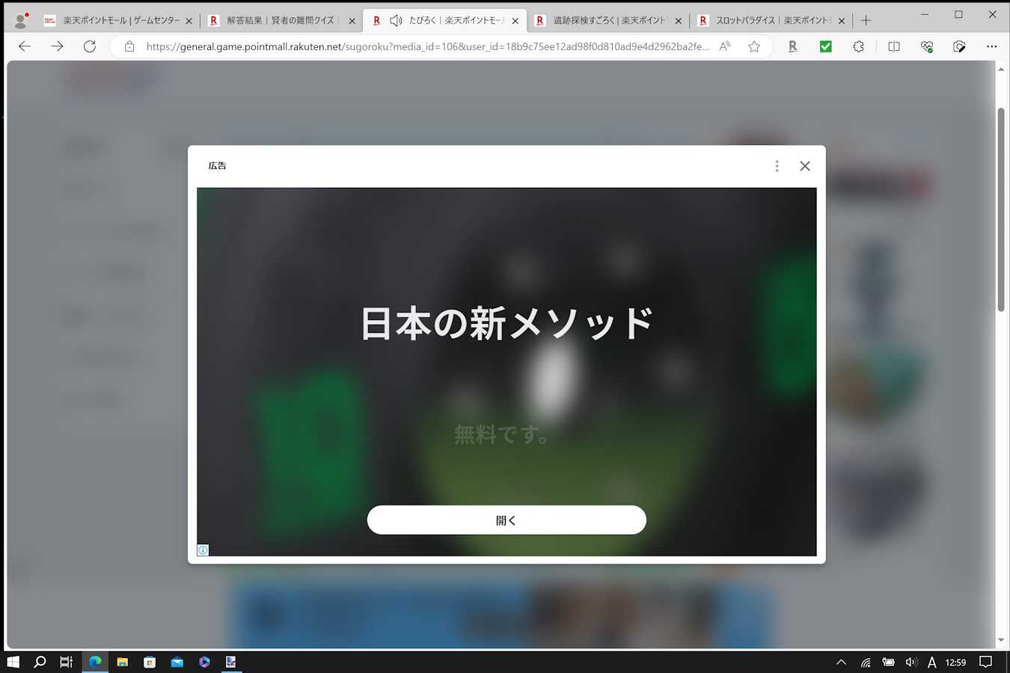
Task: Click the 無料です。 text in the ad
Action: tap(503, 434)
